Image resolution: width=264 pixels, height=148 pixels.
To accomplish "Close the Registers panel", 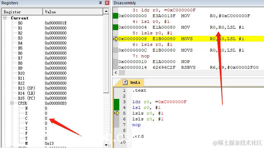I will click(x=107, y=3).
